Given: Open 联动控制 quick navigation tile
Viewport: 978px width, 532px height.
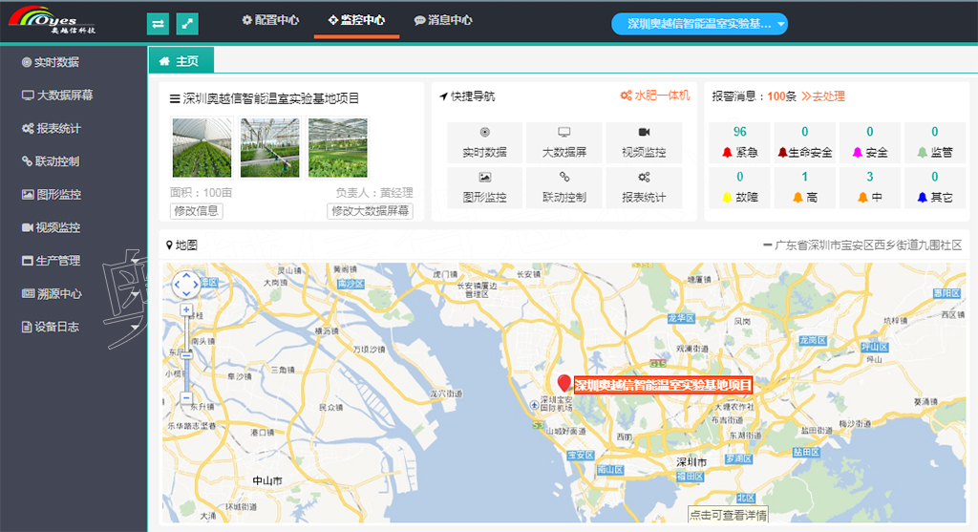Looking at the screenshot, I should pyautogui.click(x=563, y=187).
